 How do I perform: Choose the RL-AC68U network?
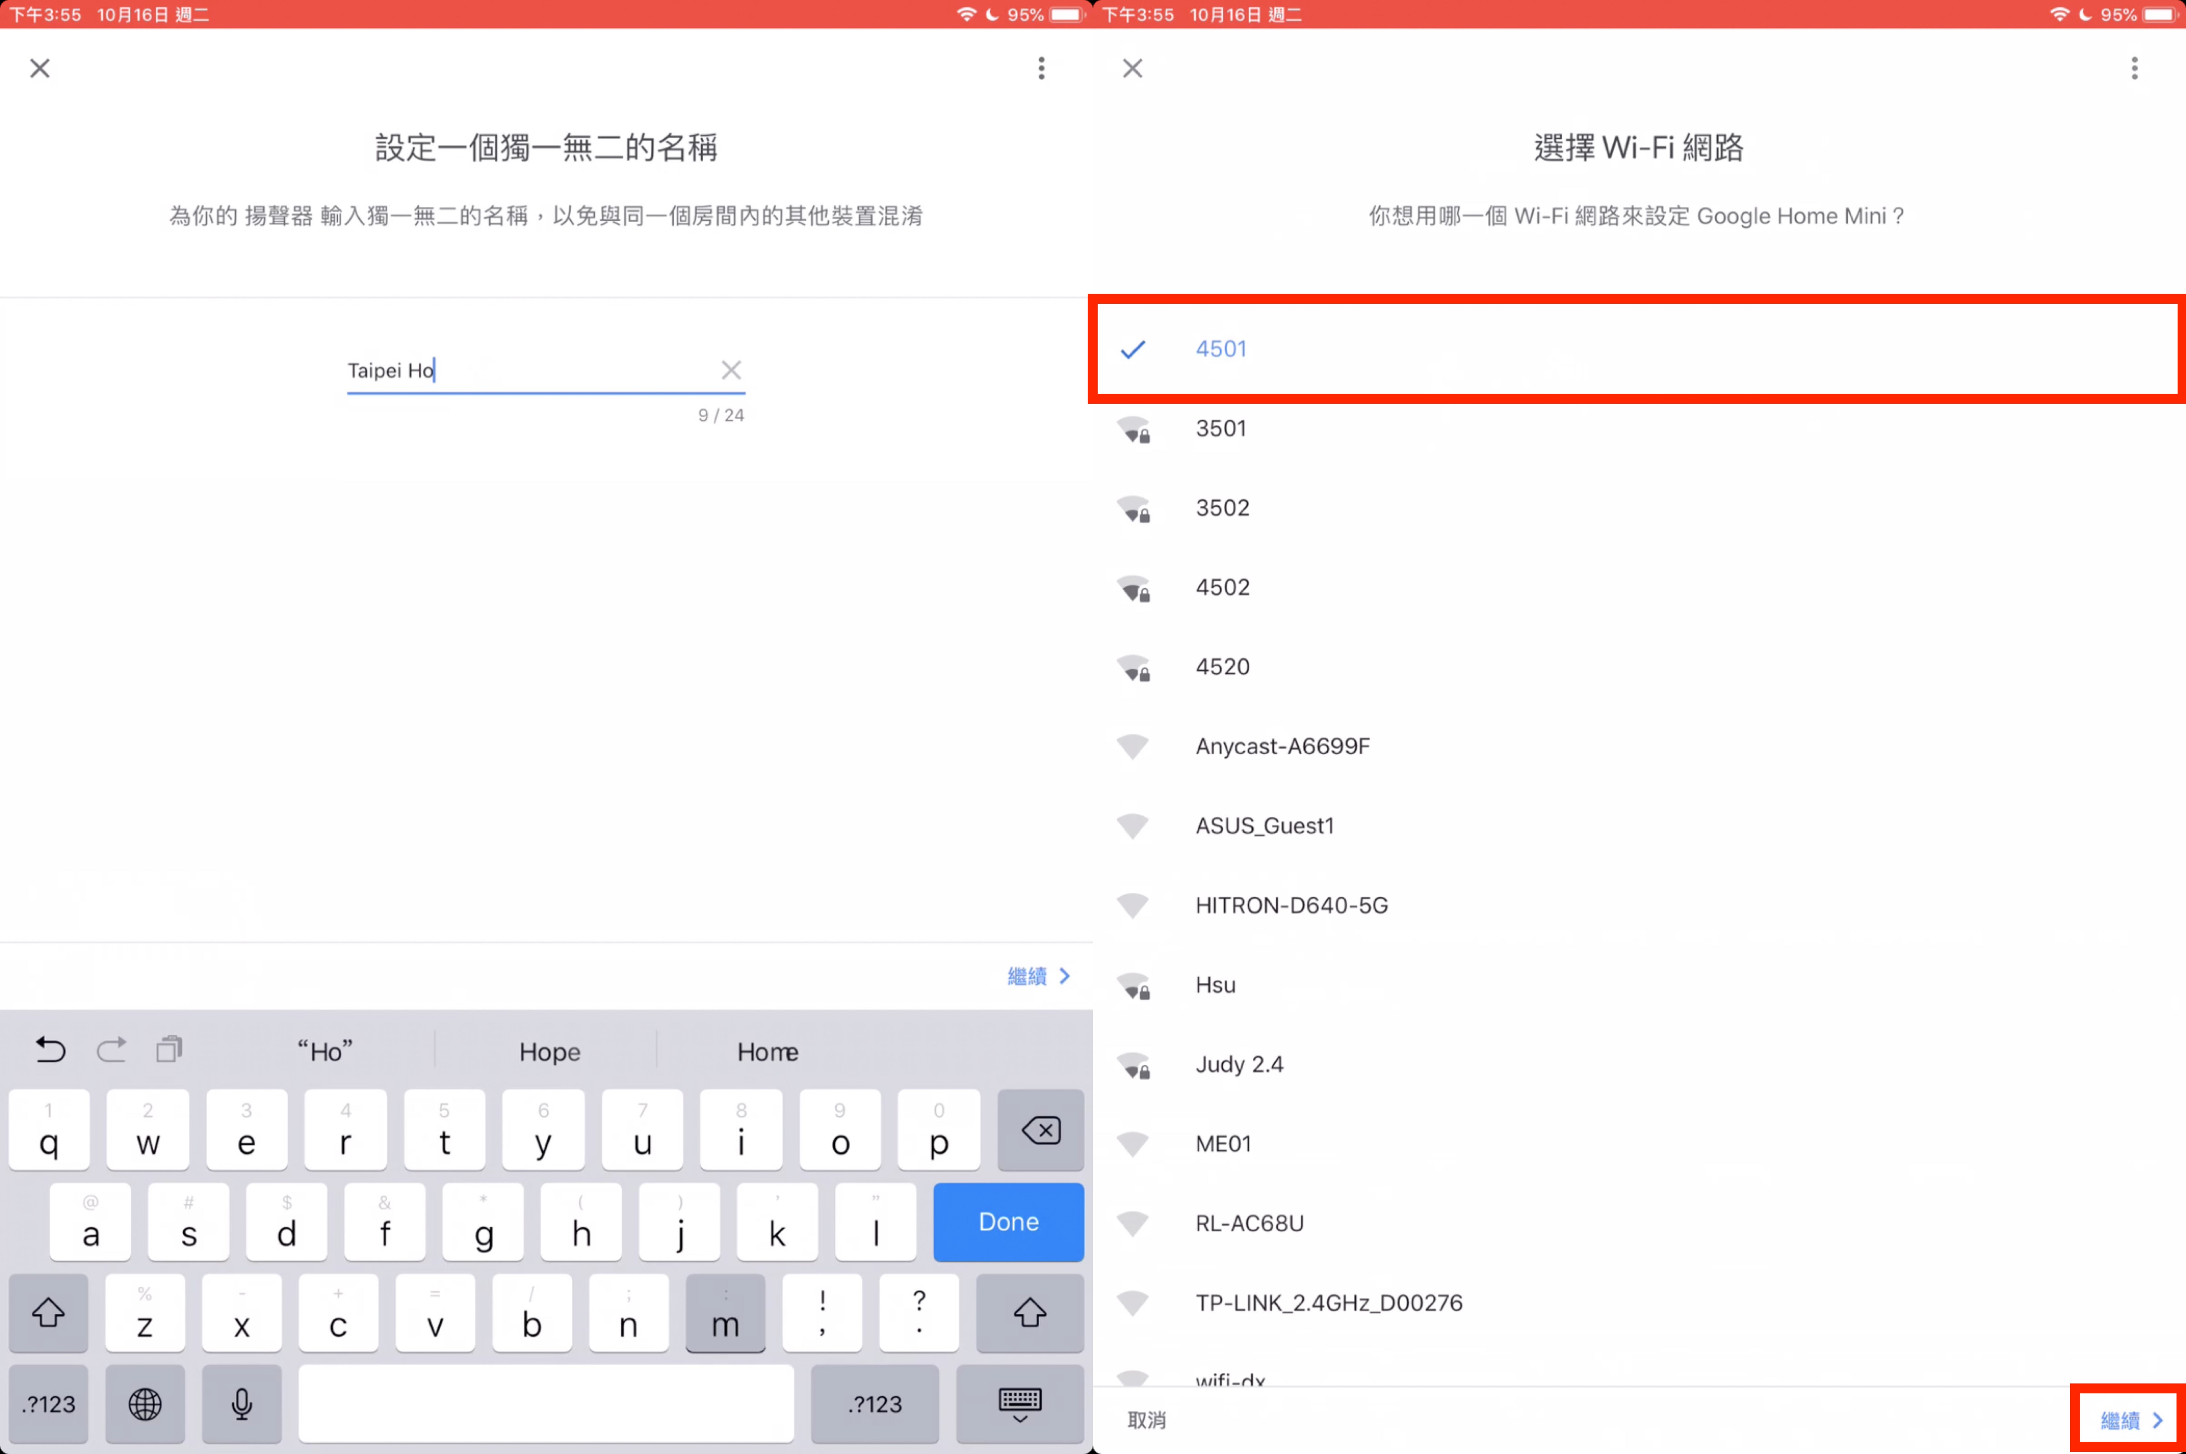1638,1223
